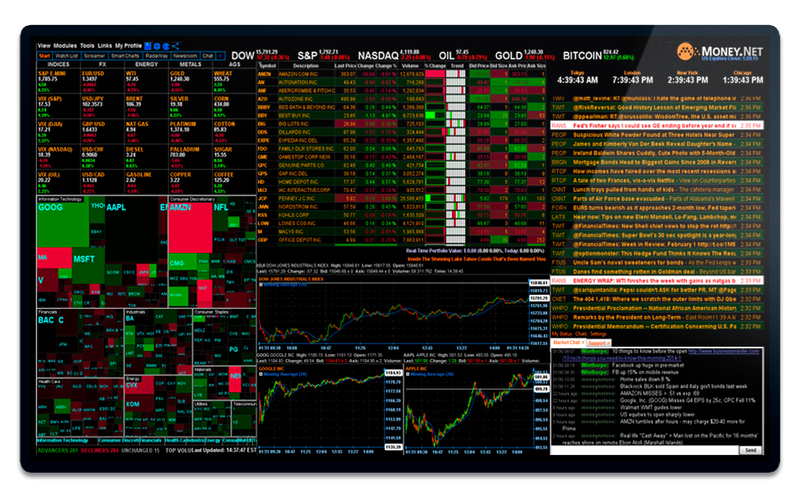Click the MSFT tile in the heatmap
The height and width of the screenshot is (491, 802).
pyautogui.click(x=88, y=265)
